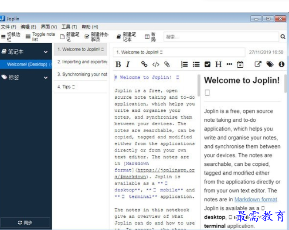Screen dimensions: 289x230
Task: Collapse the 笔记本 section chevron
Action: click(46, 52)
